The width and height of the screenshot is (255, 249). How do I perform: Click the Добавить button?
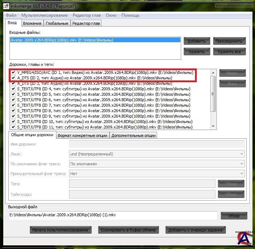click(x=197, y=41)
